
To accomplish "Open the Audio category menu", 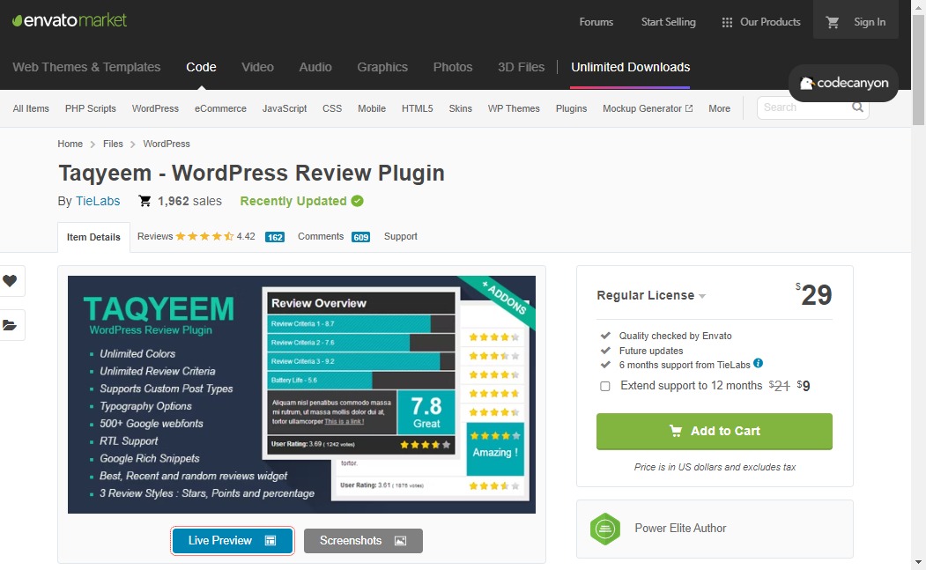I will click(315, 67).
